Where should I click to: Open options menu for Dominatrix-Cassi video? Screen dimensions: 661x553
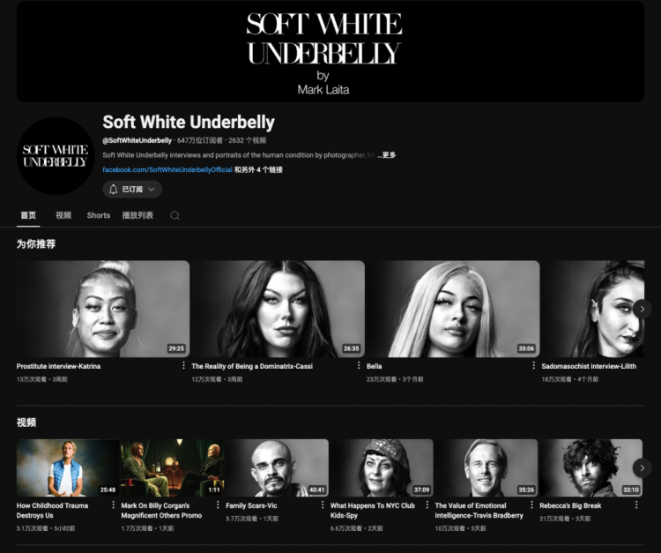point(359,365)
